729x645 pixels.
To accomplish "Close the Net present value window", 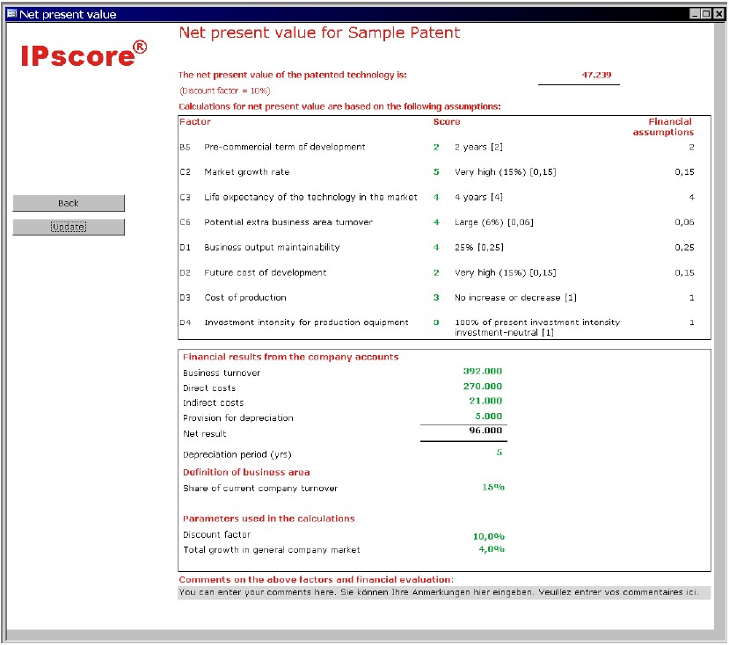I will (x=718, y=14).
